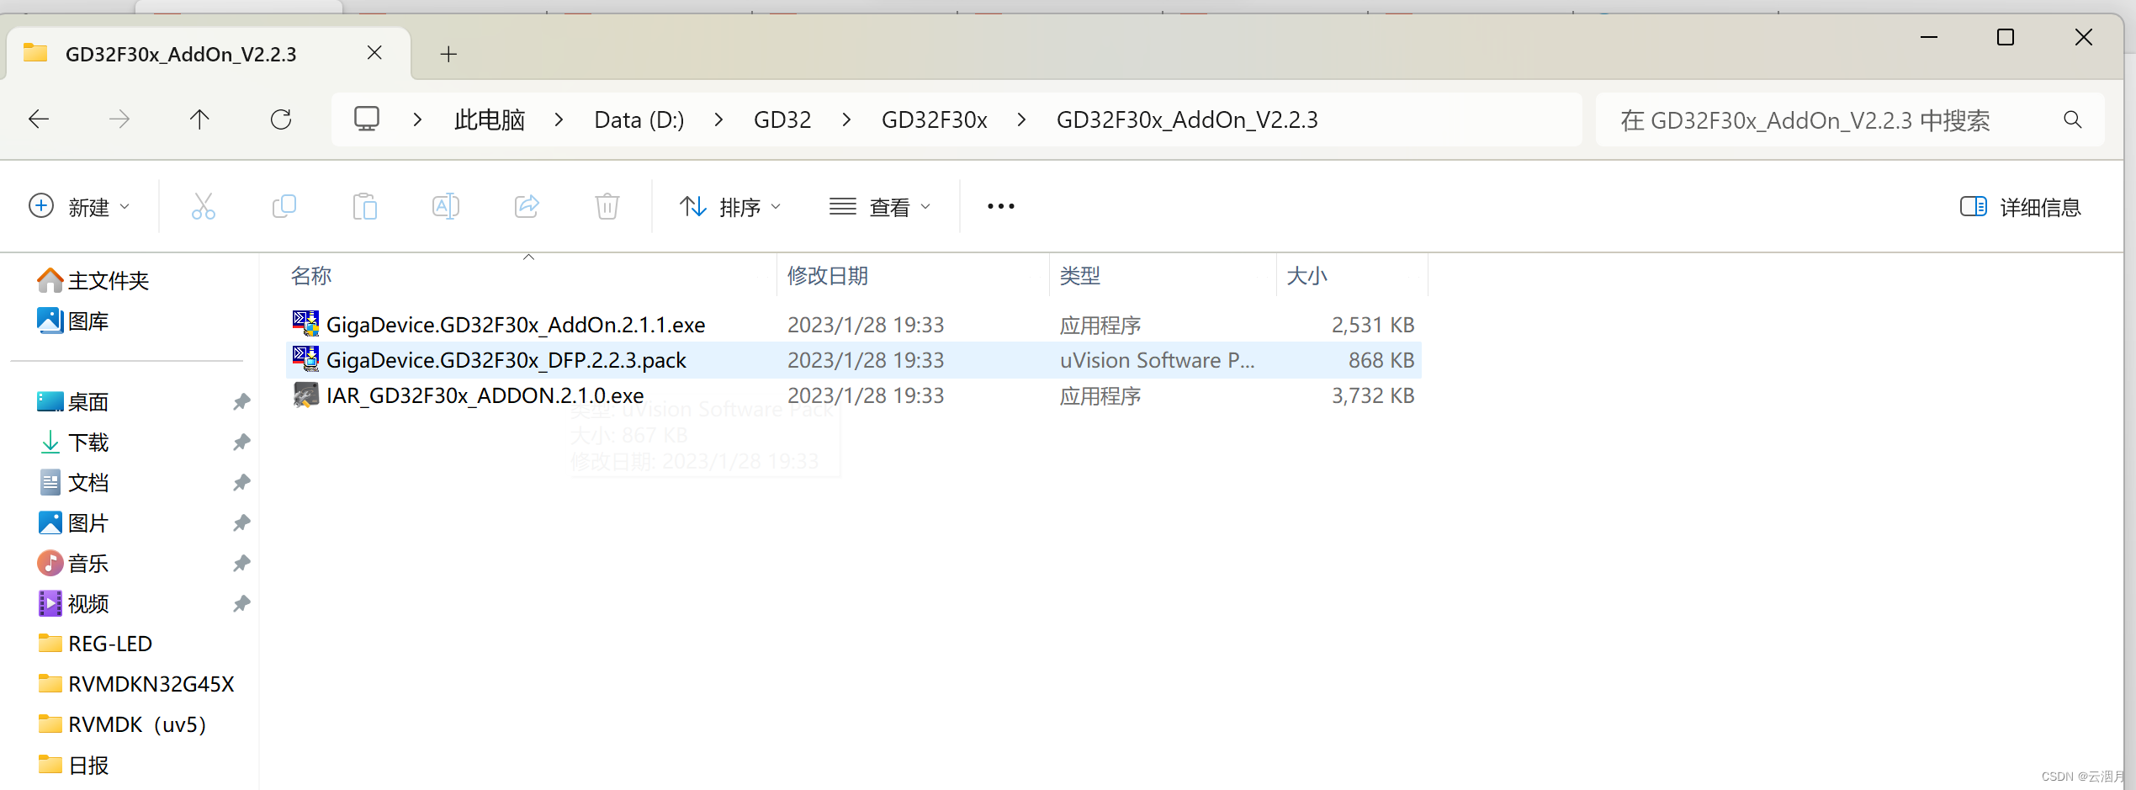Viewport: 2136px width, 790px height.
Task: Open 主文件夹 home in sidebar
Action: pos(93,280)
